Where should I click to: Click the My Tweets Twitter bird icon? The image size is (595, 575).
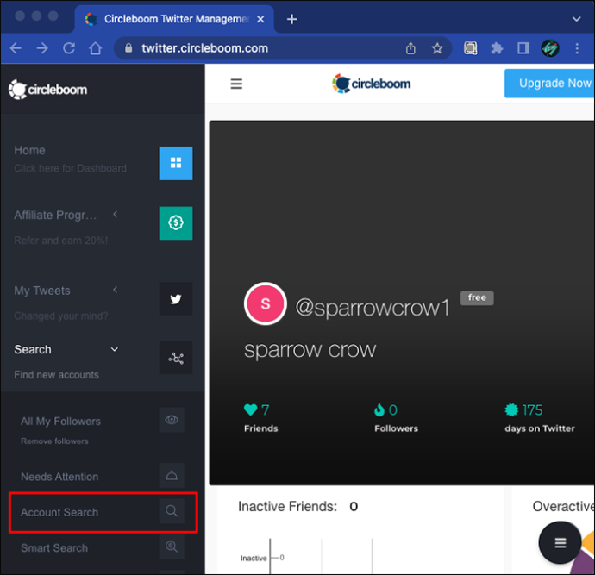[176, 298]
